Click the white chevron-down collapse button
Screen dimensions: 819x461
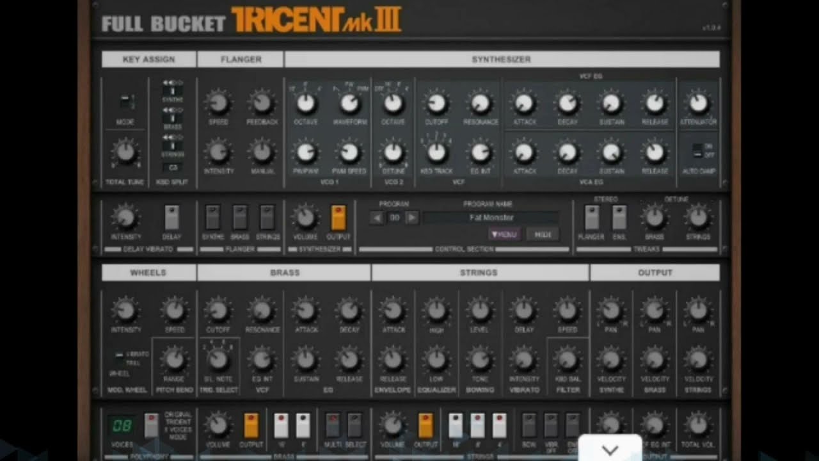(x=610, y=449)
